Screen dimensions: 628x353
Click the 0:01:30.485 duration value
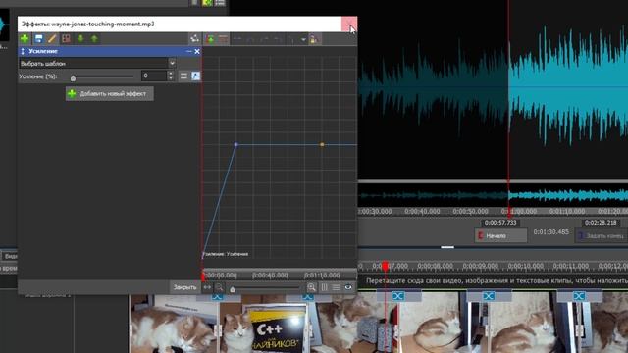[551, 232]
